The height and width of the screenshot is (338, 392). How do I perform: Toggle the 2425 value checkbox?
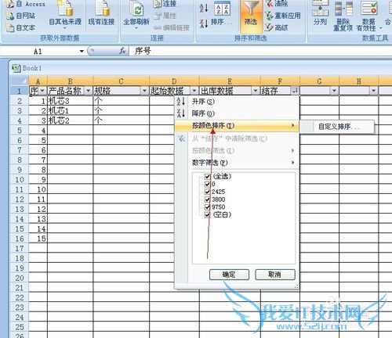(207, 192)
